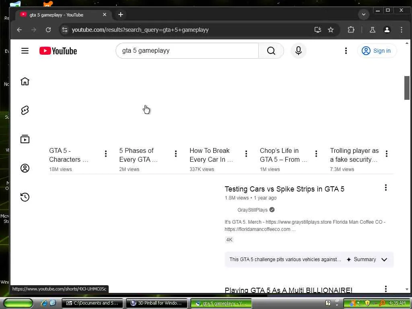Screen dimensions: 412x309
Task: Go back with browser back arrow
Action: click(x=19, y=30)
